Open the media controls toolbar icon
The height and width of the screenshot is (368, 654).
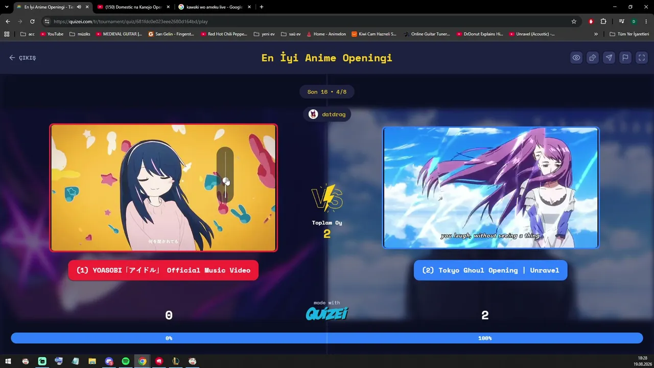[x=621, y=21]
